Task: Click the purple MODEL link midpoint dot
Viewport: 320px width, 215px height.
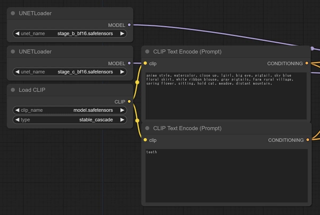Action: (312, 48)
